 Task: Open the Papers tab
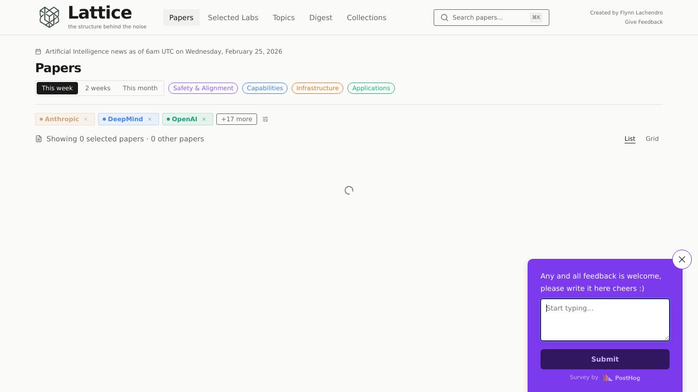[181, 18]
